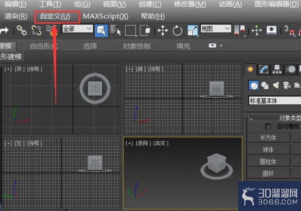The width and height of the screenshot is (301, 211).
Task: Select the Shapes category icon
Action: 265,86
